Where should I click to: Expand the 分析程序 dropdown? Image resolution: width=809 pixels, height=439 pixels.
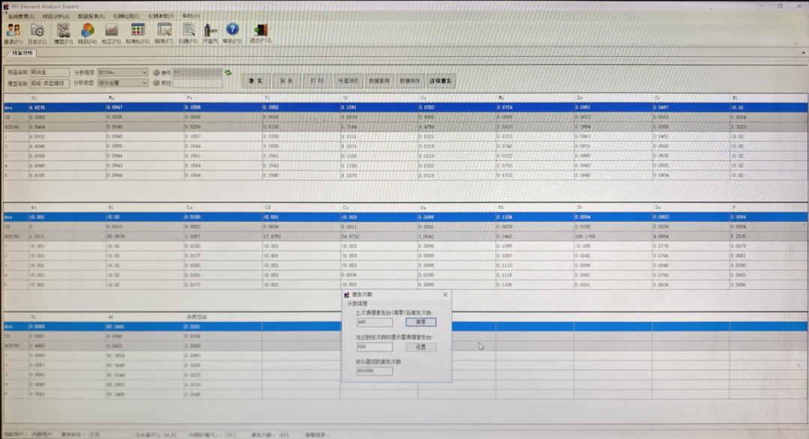[144, 73]
